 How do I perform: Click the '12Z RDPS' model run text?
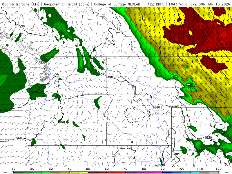pos(156,4)
